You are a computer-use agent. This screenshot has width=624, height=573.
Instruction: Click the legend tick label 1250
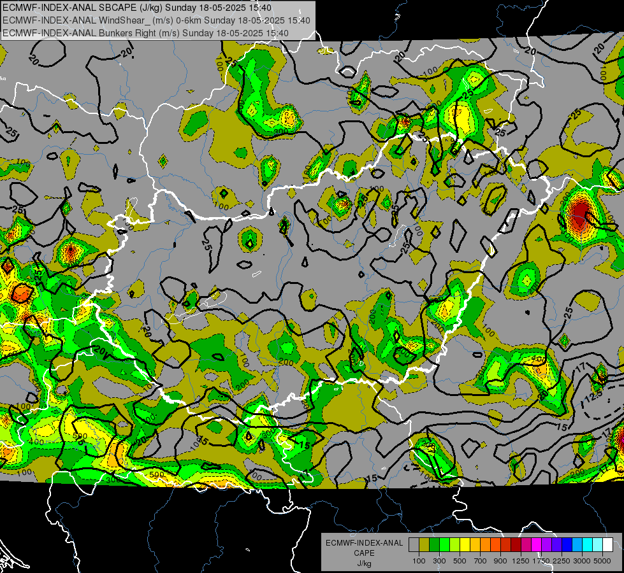pos(521,561)
